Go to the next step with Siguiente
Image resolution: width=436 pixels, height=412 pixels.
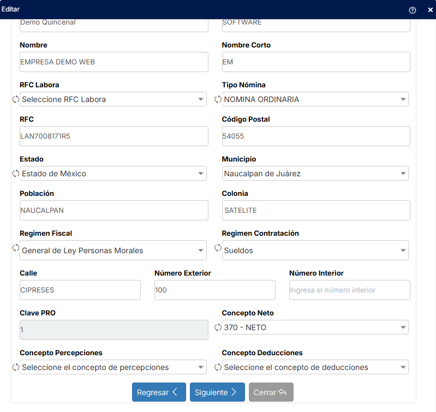coord(217,392)
